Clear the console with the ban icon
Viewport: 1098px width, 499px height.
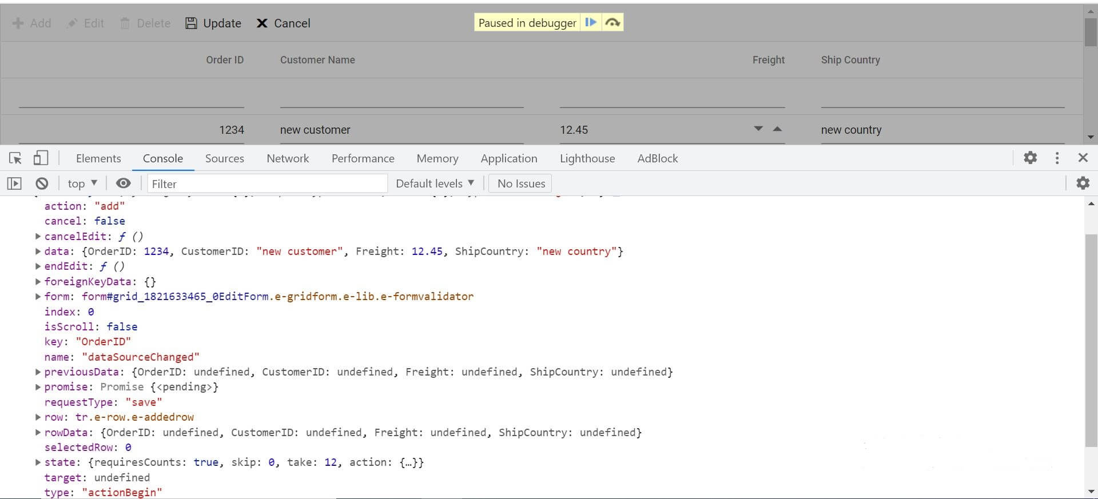click(x=42, y=183)
